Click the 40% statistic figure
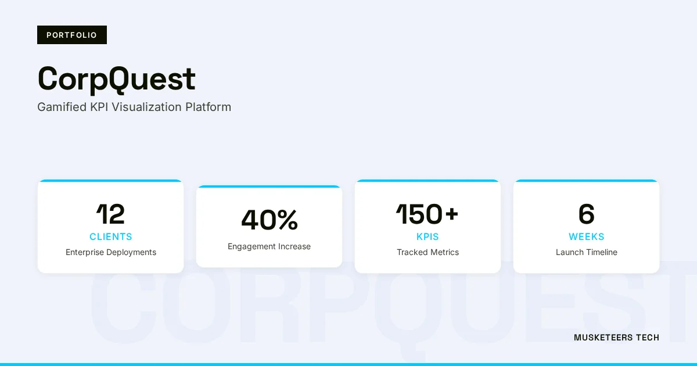697x366 pixels. 269,220
